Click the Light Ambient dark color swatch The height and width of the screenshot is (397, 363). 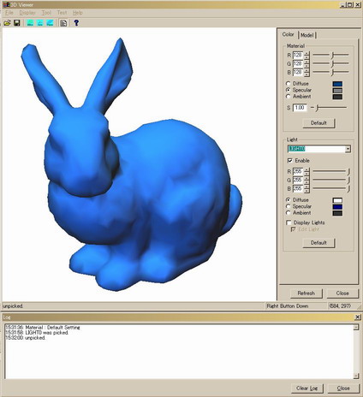click(337, 213)
